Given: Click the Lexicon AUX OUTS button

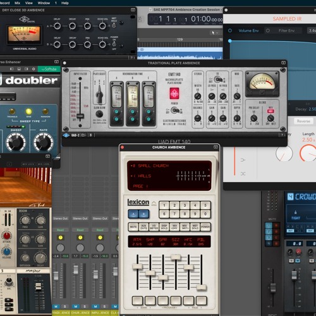Looking at the screenshot, I should coord(143,227).
